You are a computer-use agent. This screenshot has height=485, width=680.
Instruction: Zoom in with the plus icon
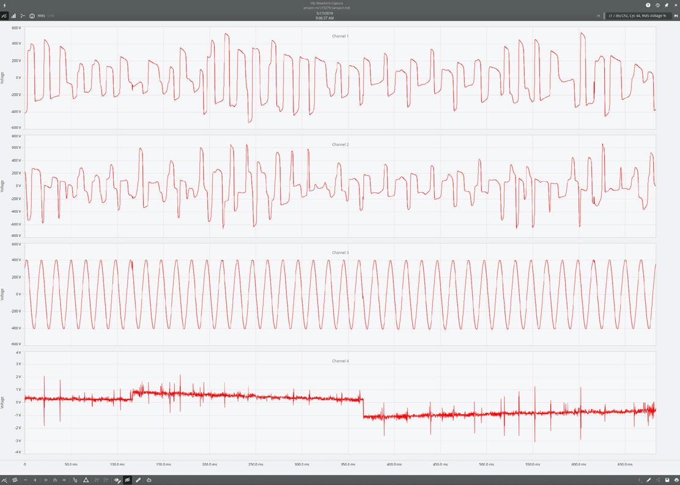pos(35,480)
